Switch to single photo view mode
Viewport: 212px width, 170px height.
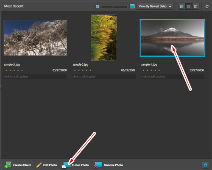click(x=181, y=6)
